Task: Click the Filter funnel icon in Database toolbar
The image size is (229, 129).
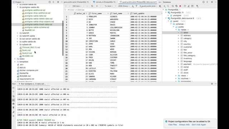Action: pos(197,6)
